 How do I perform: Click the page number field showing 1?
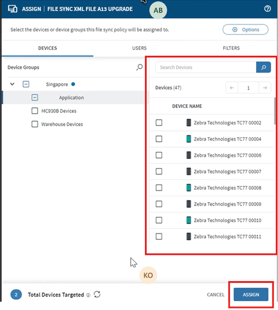point(248,88)
